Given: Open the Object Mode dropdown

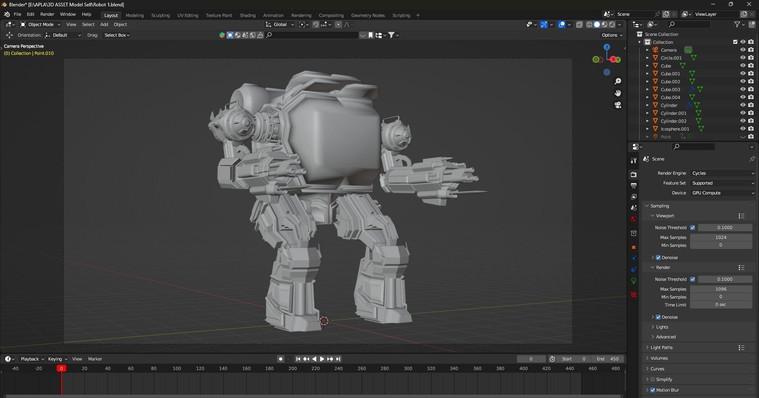Looking at the screenshot, I should [x=40, y=24].
